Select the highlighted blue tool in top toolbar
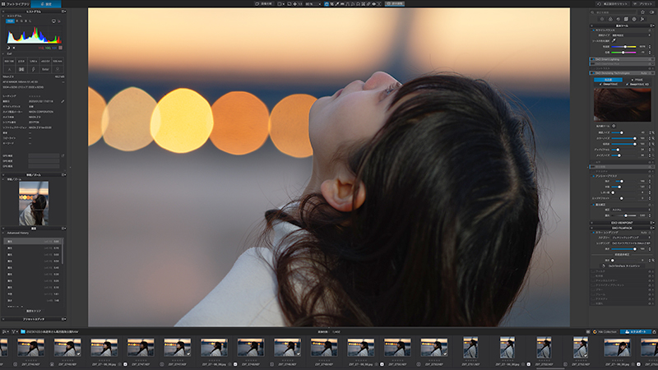This screenshot has height=370, width=658. (x=327, y=4)
